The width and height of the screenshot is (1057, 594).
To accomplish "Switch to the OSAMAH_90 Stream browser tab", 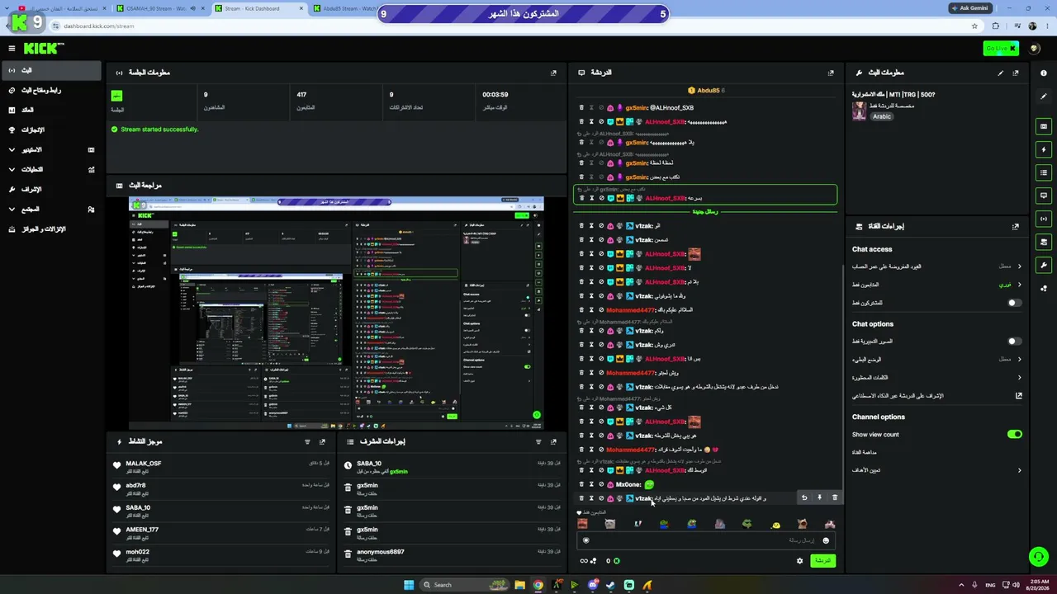I will [x=161, y=8].
